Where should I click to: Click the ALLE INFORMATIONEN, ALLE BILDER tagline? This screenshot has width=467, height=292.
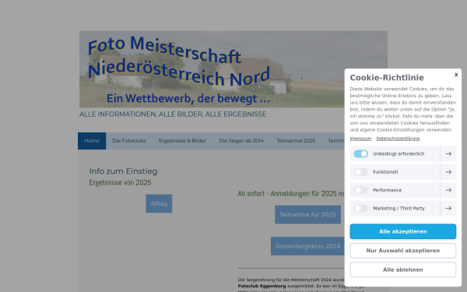click(x=173, y=114)
